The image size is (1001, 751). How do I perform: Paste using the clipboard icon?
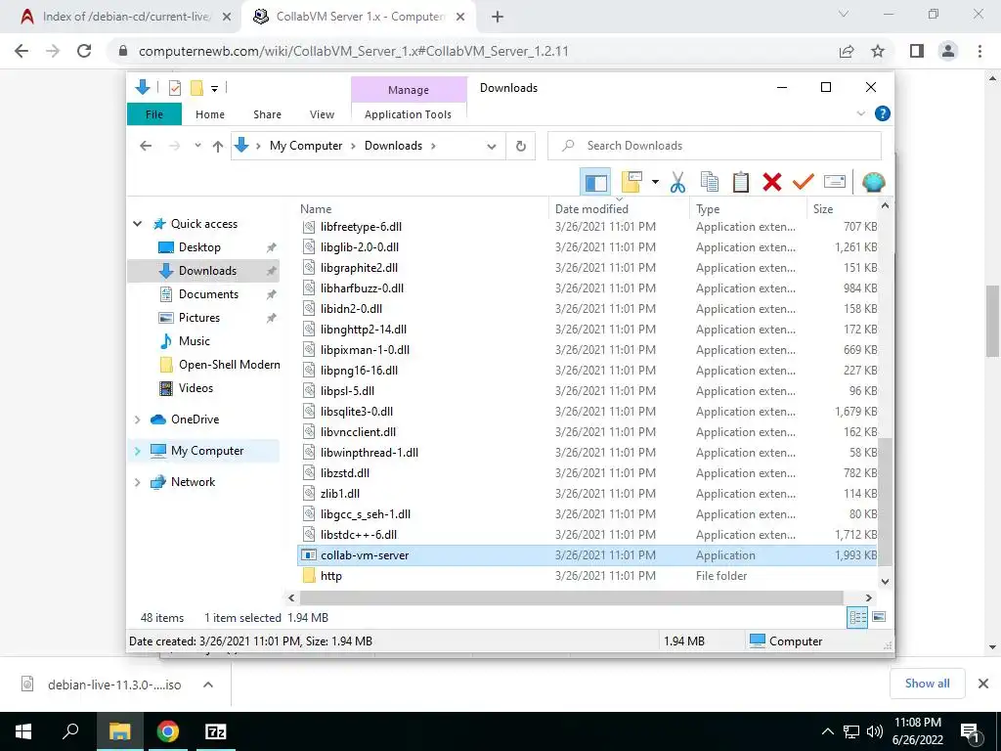[741, 182]
